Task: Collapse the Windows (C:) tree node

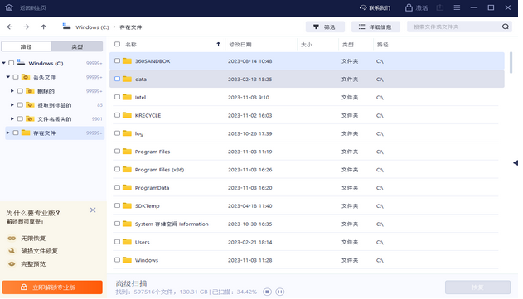Action: click(3, 63)
